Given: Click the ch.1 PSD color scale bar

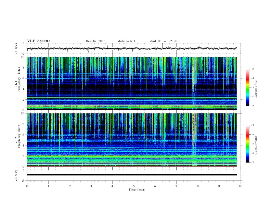Looking at the screenshot, I should pos(247,87).
